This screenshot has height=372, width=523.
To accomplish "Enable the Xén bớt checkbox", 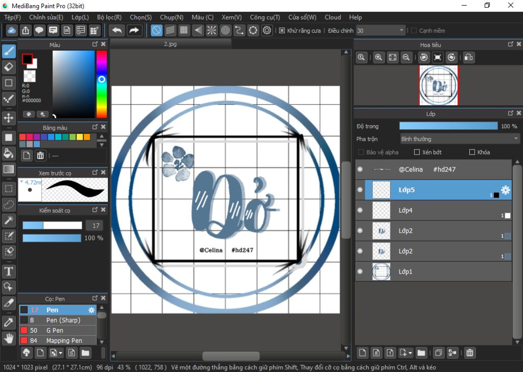I will pos(417,152).
